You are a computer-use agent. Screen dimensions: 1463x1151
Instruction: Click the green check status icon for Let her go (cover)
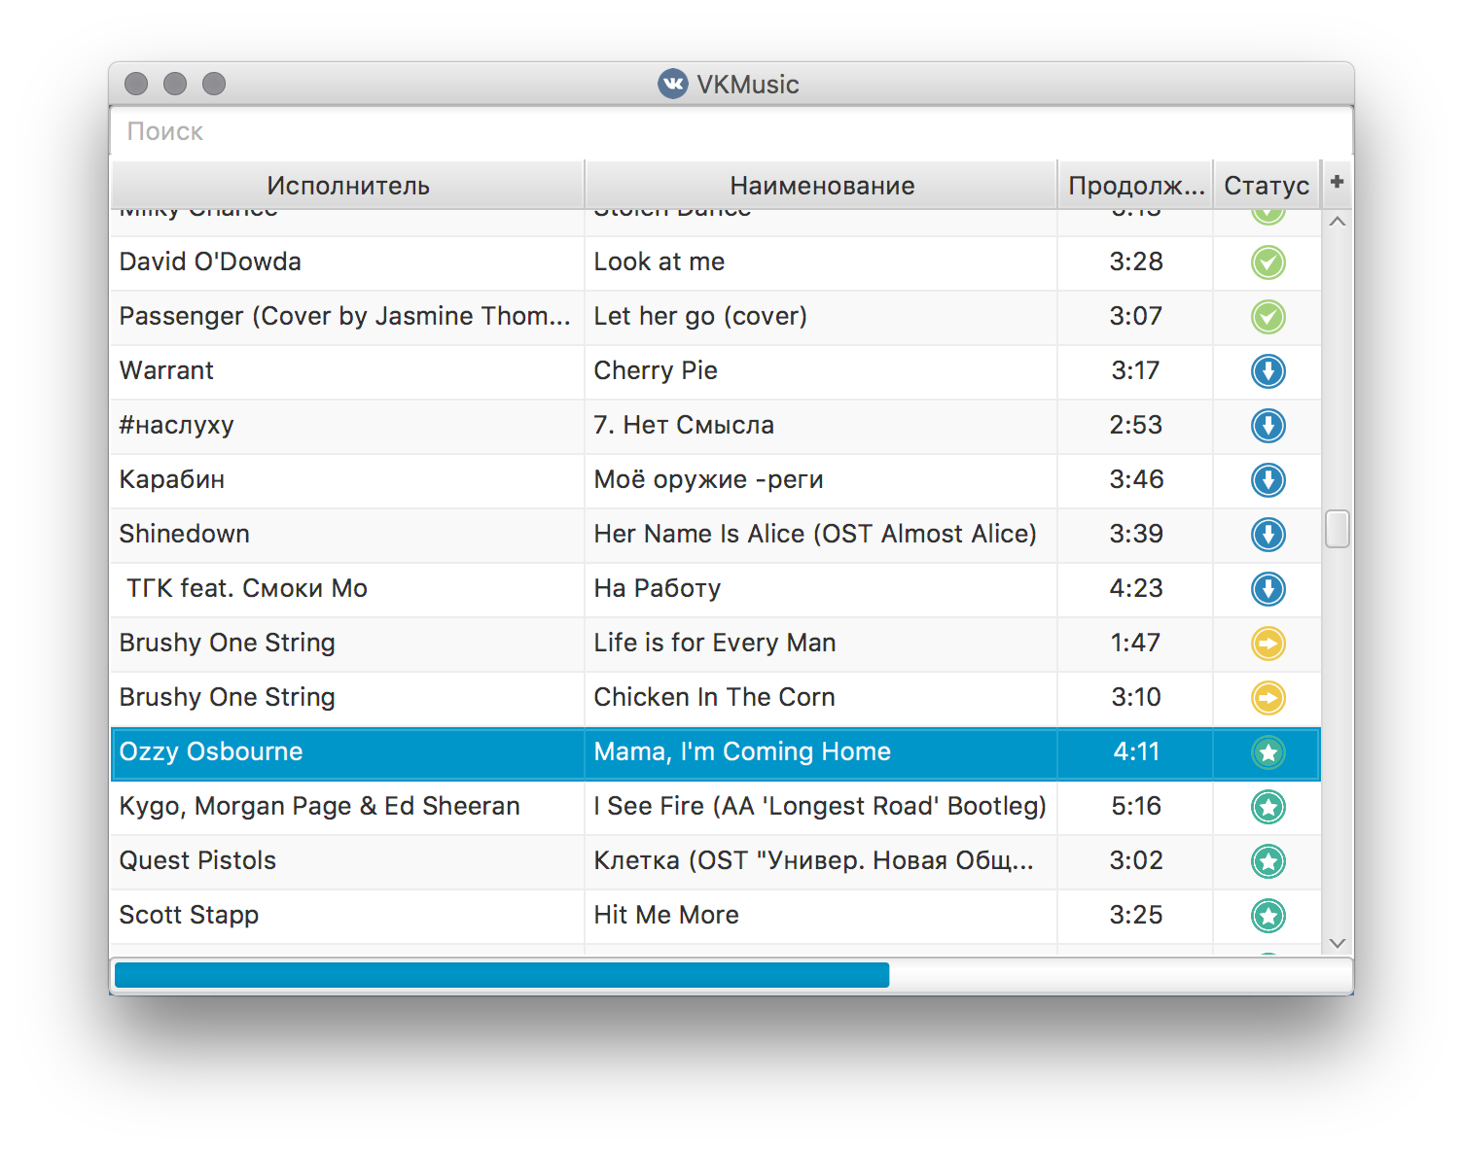tap(1267, 317)
